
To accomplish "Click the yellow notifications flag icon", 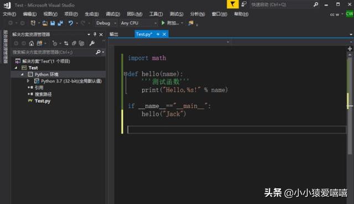I will point(232,4).
